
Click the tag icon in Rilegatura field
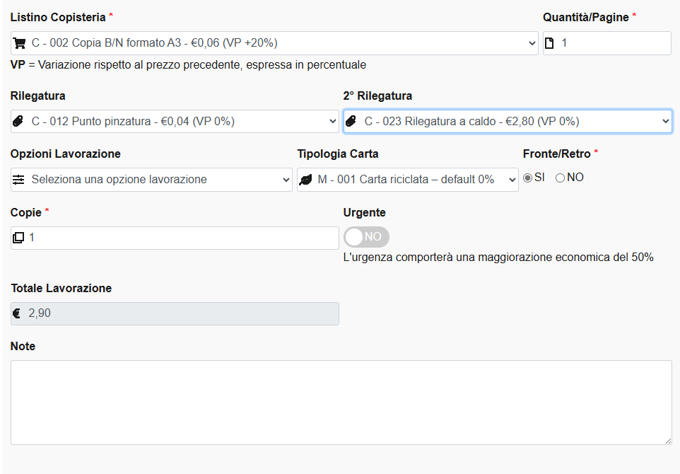pos(18,122)
